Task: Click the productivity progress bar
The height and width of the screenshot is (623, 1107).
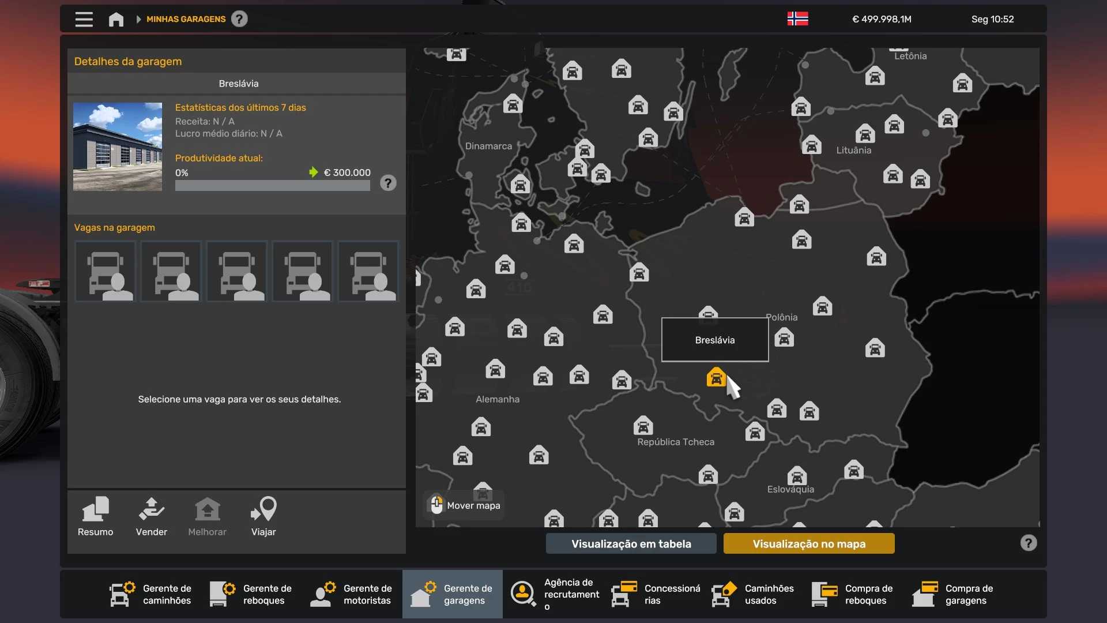Action: click(272, 186)
